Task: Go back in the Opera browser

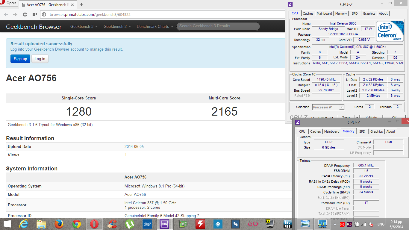Action: (x=6, y=14)
